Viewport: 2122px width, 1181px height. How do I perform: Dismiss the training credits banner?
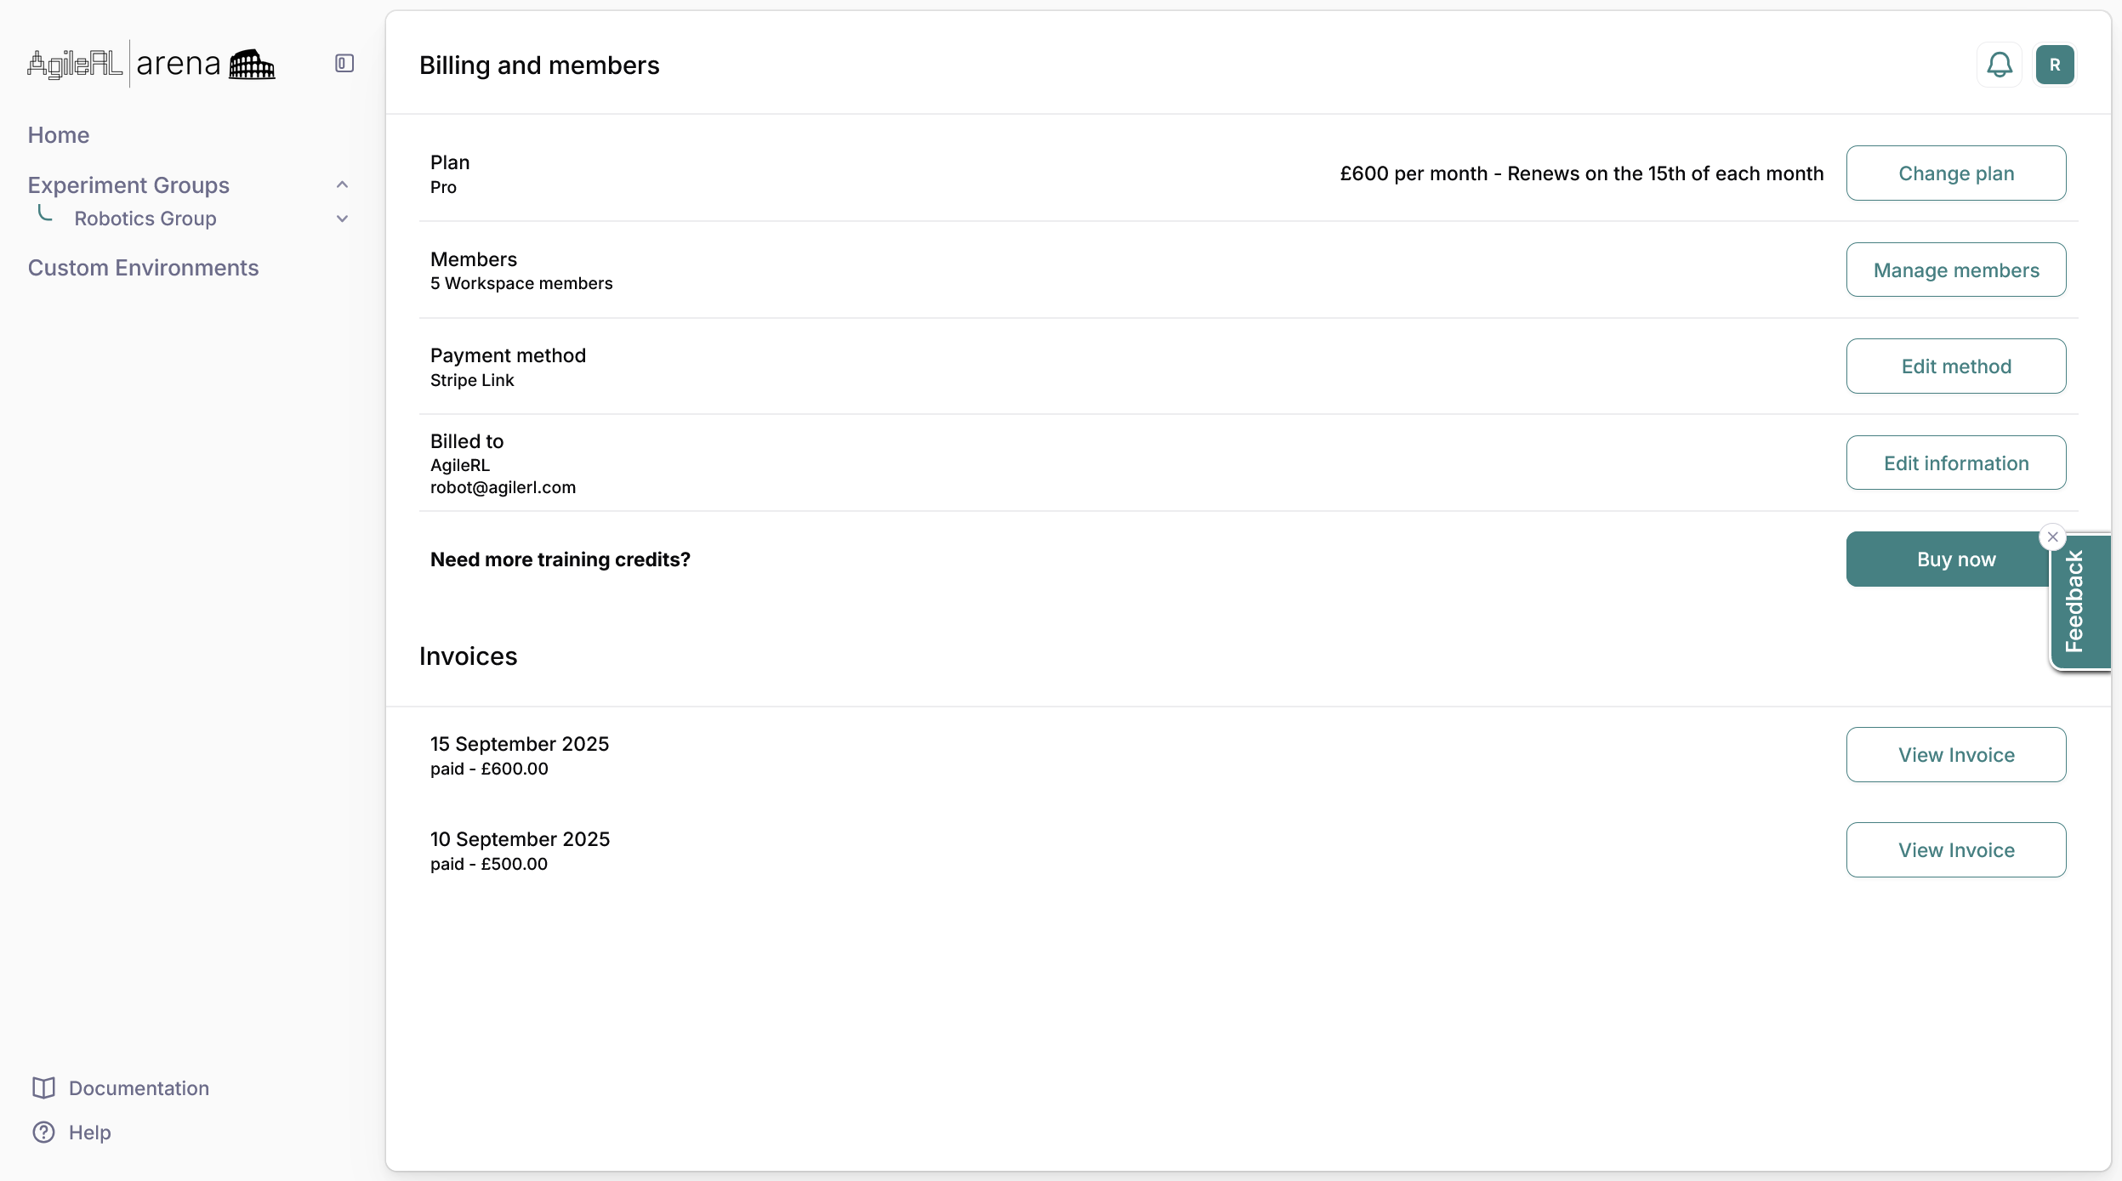pos(2051,537)
